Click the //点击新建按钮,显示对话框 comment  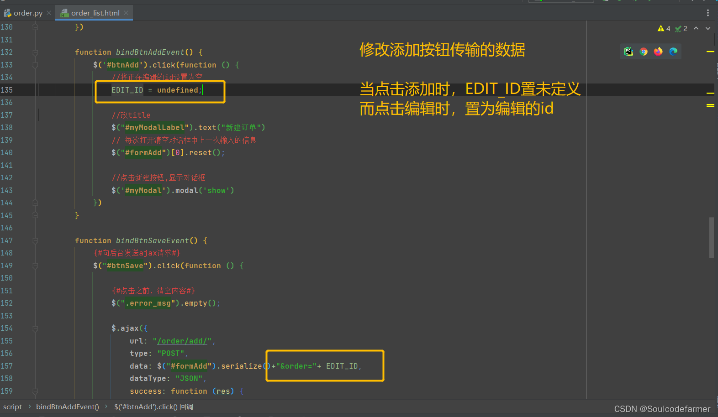pos(158,177)
